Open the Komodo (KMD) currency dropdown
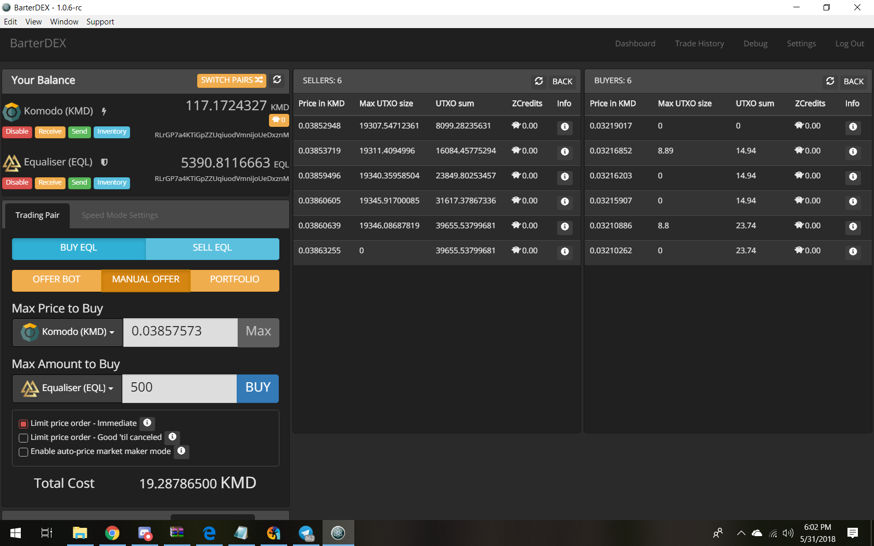 (68, 332)
